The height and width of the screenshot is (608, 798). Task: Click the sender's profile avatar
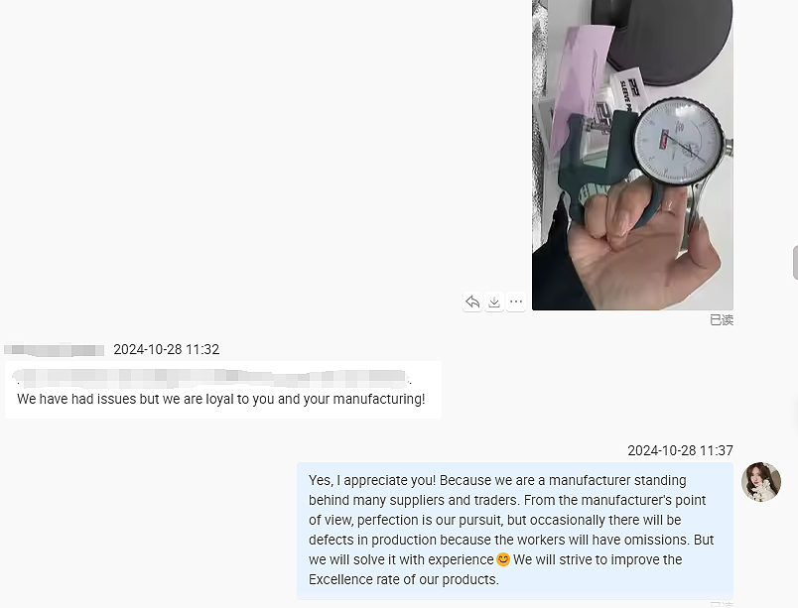[x=761, y=482]
